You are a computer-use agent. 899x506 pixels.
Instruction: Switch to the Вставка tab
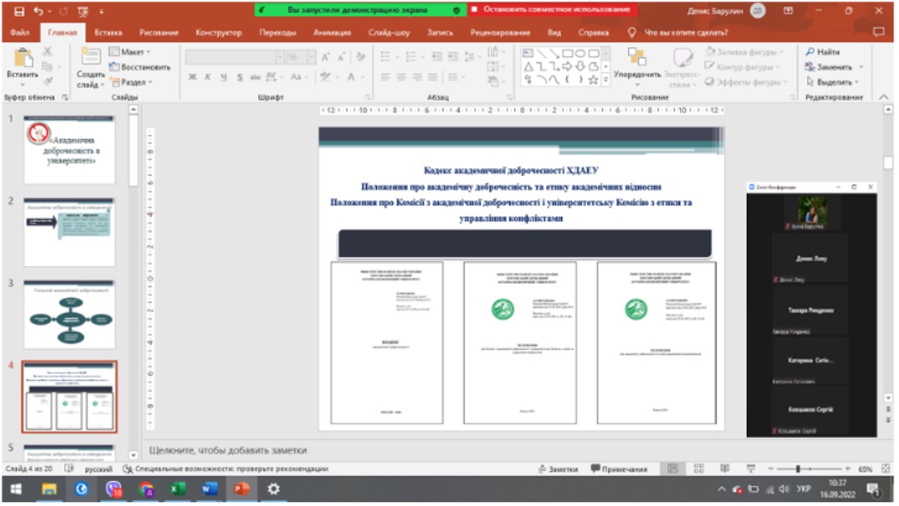click(108, 32)
